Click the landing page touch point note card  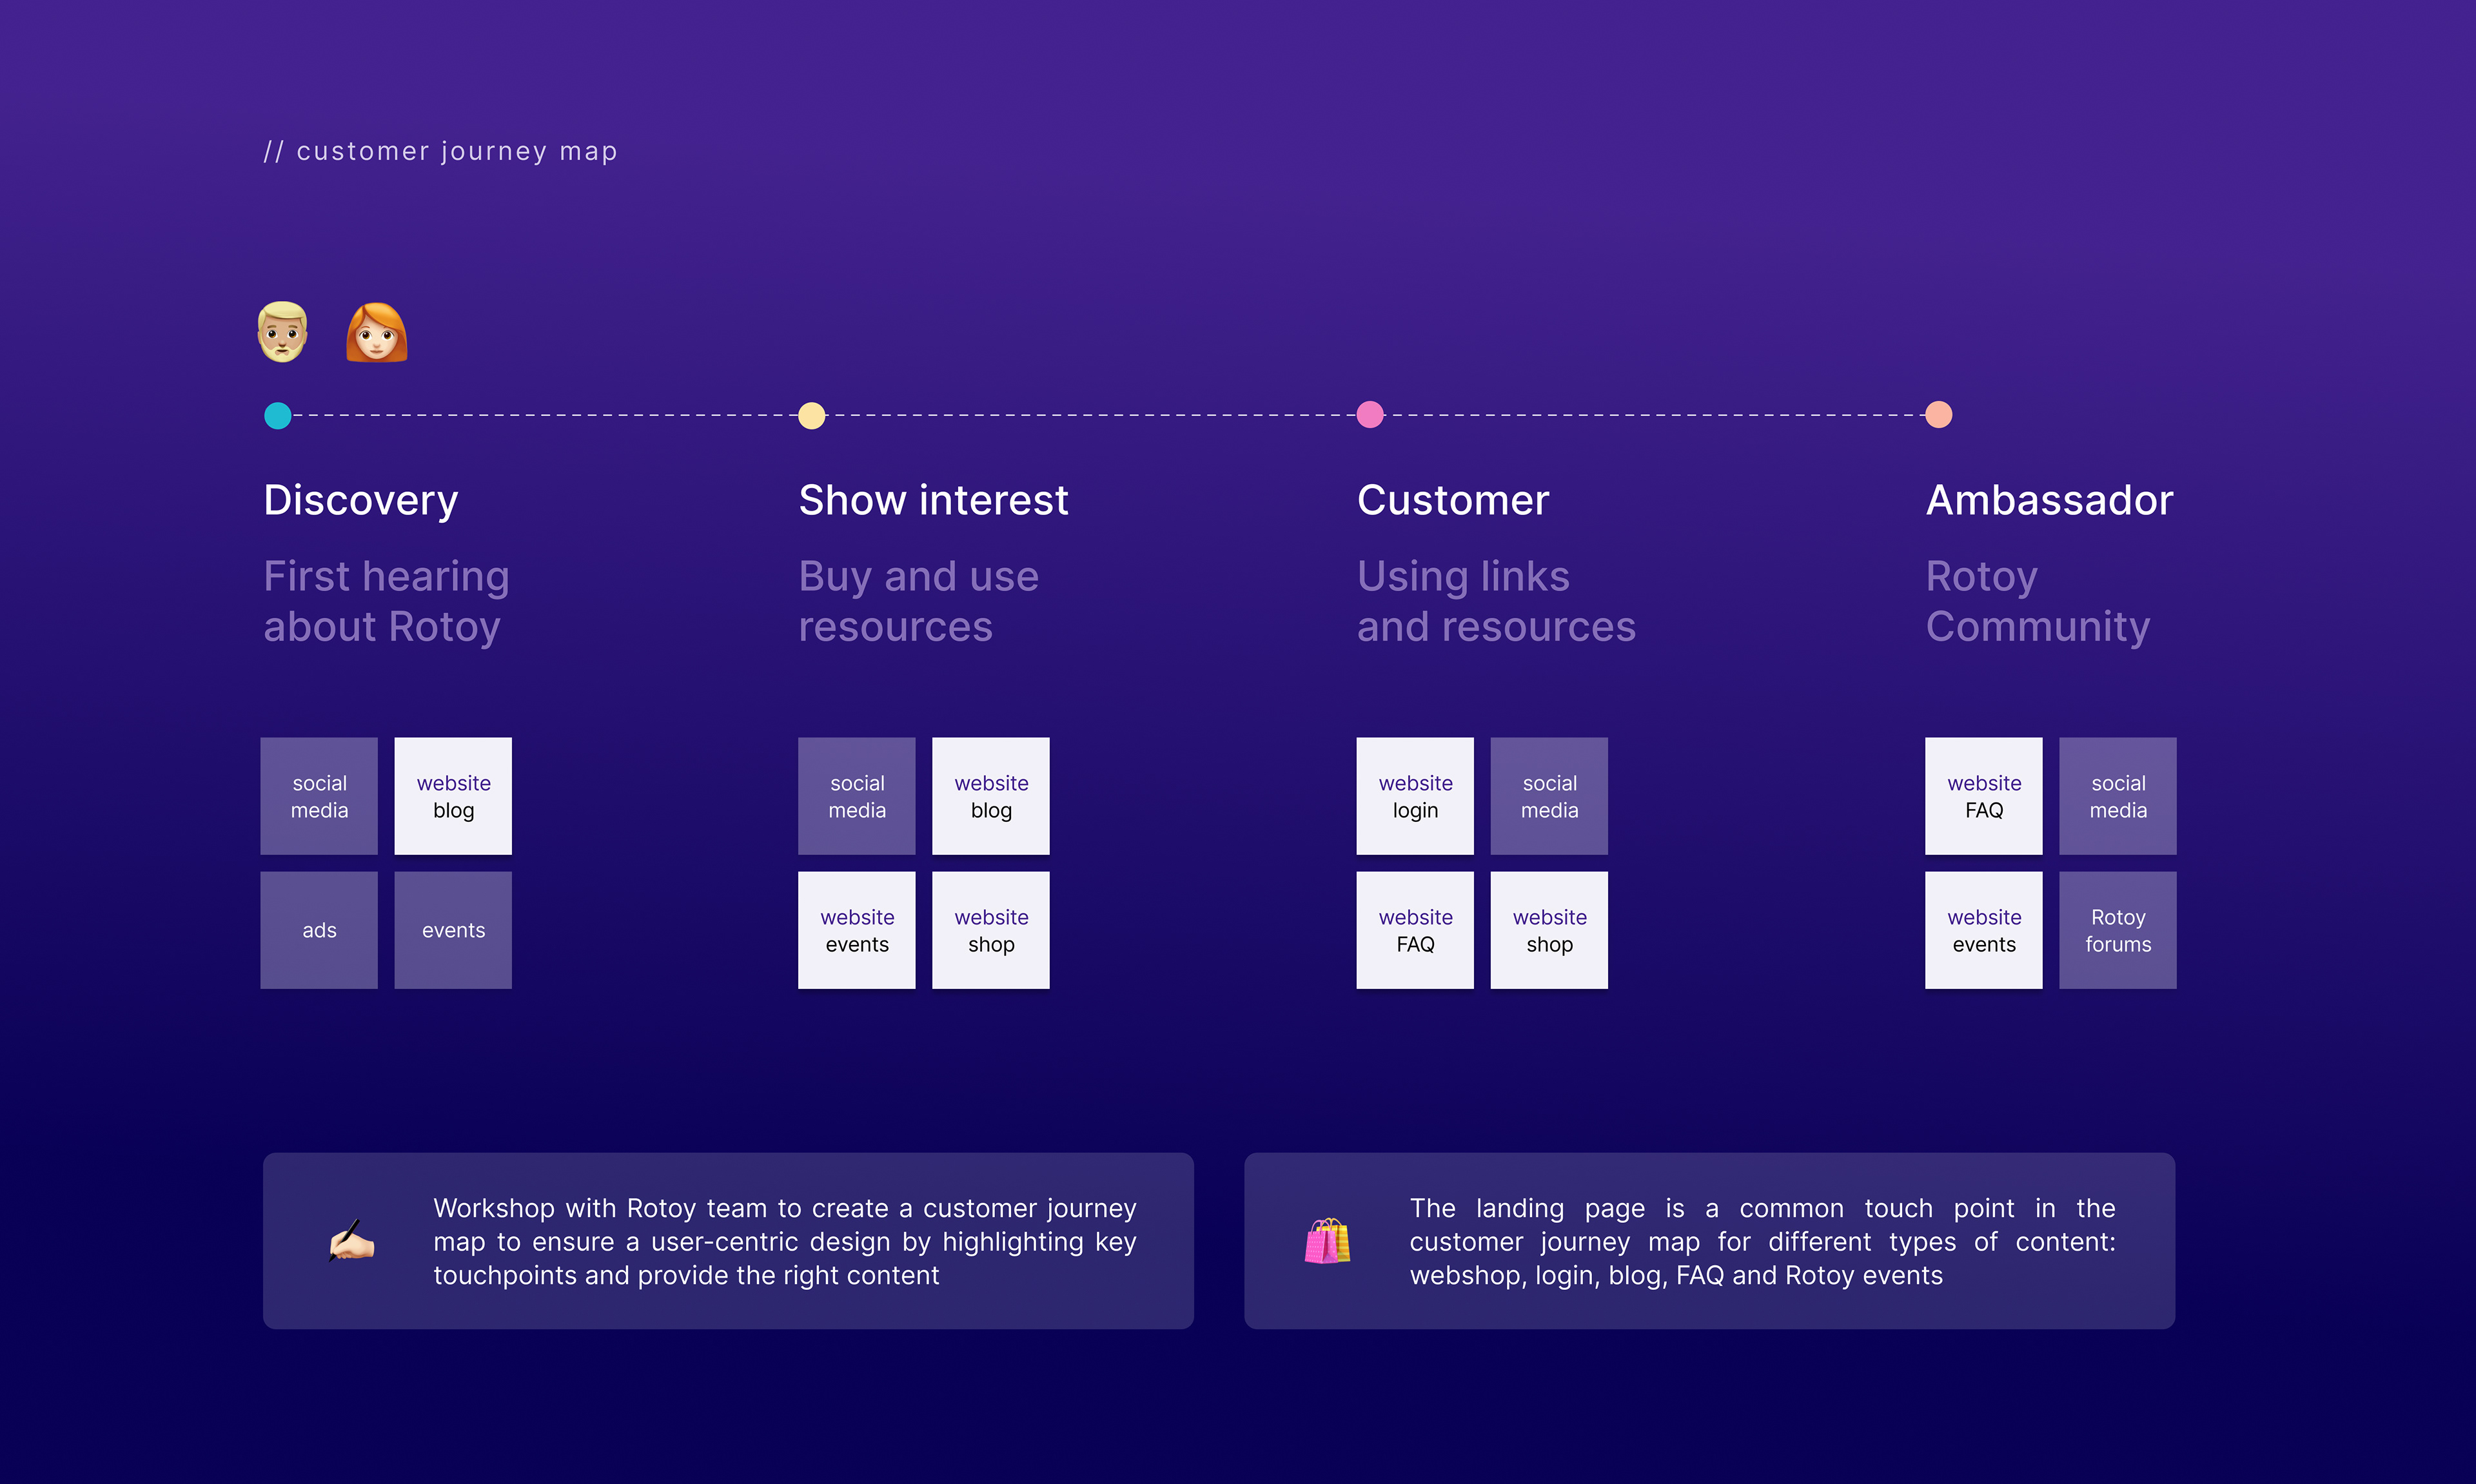click(x=1709, y=1241)
